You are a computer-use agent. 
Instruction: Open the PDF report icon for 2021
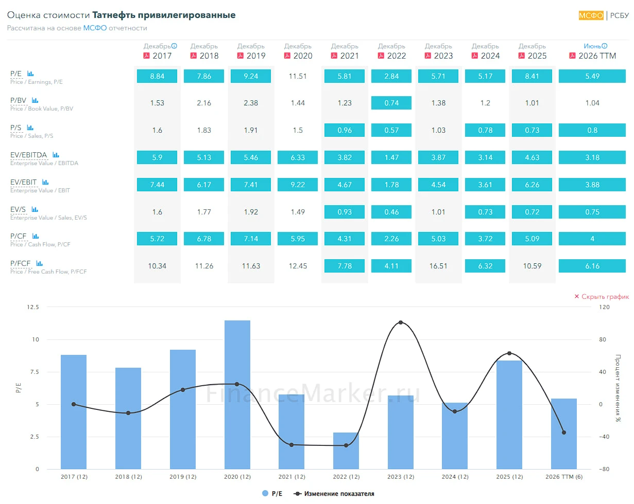point(334,56)
